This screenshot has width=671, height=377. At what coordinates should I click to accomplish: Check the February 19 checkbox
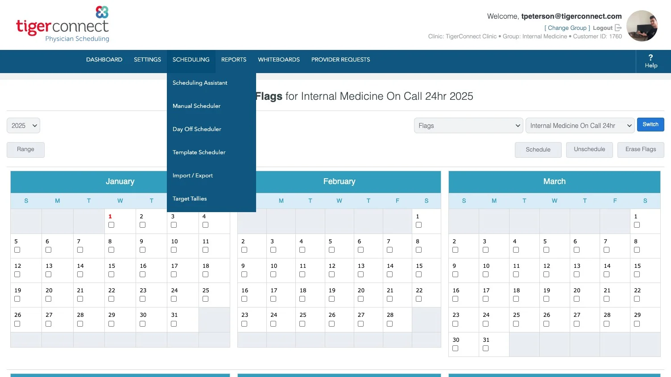[x=331, y=299]
